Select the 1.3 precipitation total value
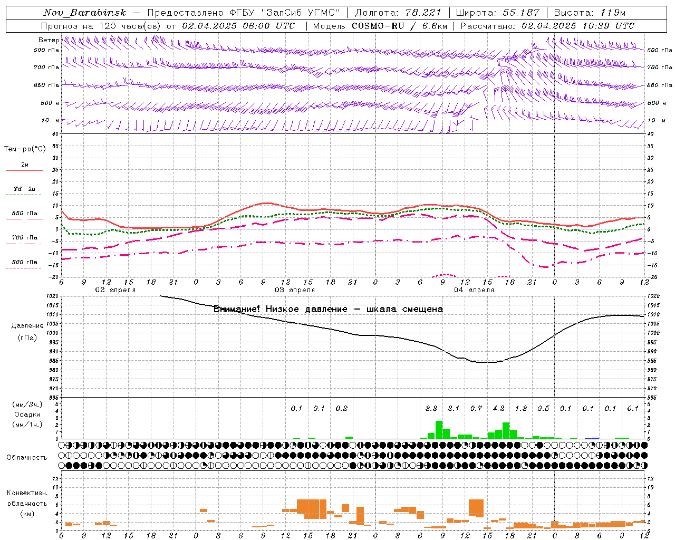The image size is (675, 540). (x=521, y=408)
